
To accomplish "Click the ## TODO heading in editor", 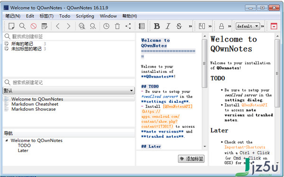I will pos(150,87).
